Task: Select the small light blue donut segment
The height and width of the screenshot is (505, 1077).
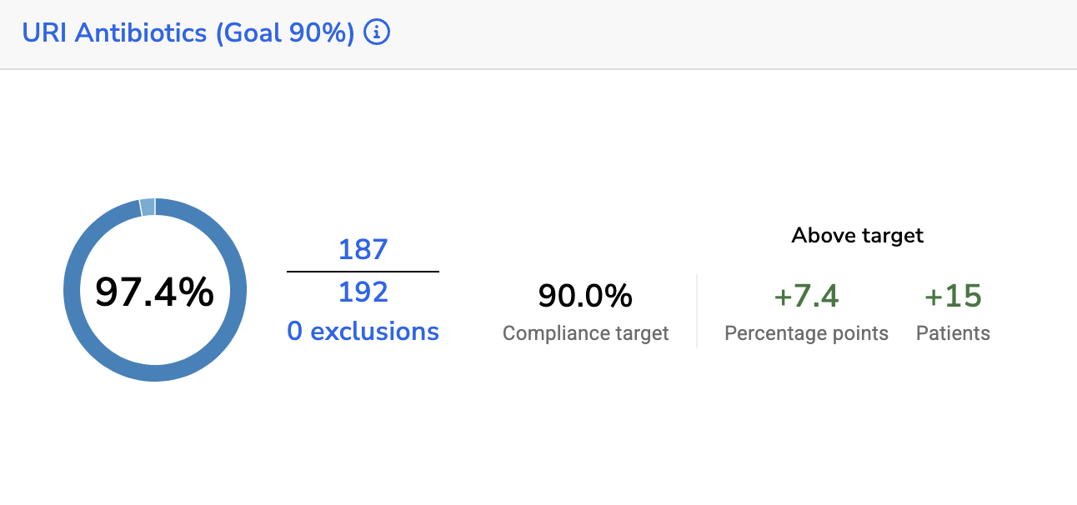Action: [x=148, y=207]
